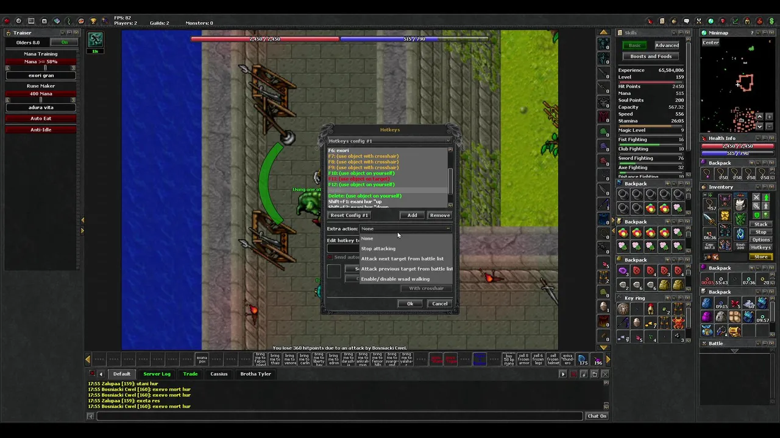This screenshot has height=438, width=780.
Task: Select 'F7: (use object with crosshair)' row
Action: pos(387,156)
